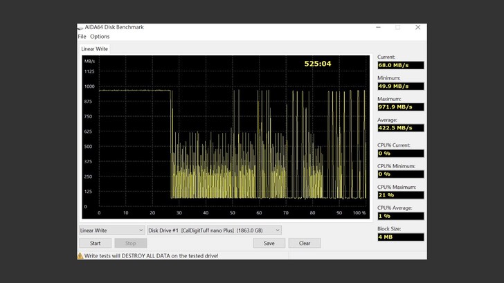Click the Block Size 4 MB field
This screenshot has height=283, width=504.
[x=400, y=237]
